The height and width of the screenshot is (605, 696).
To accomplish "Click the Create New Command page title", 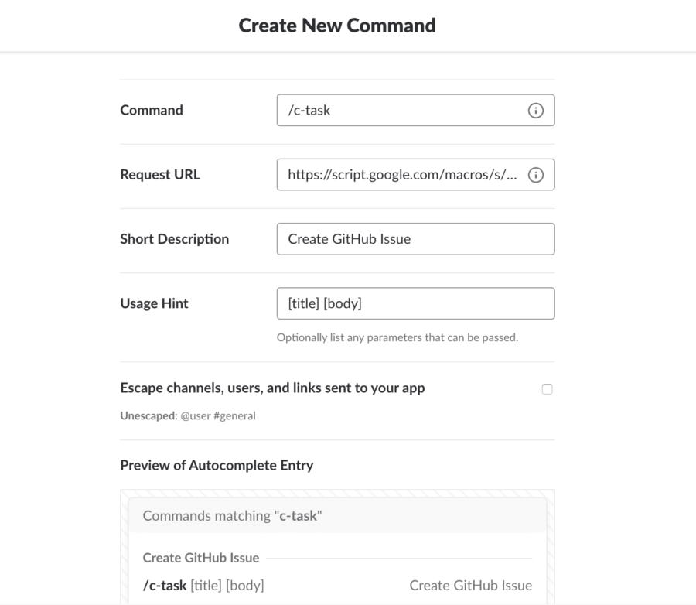I will click(337, 25).
